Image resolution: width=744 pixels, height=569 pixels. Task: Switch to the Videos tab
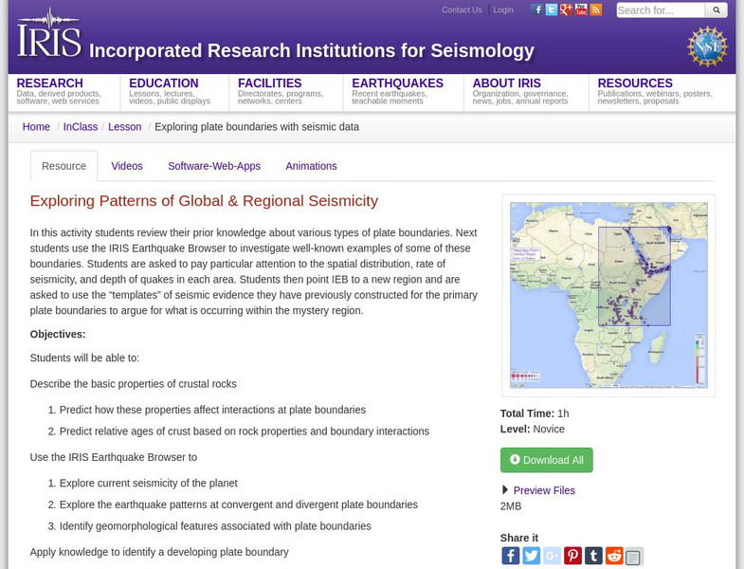pos(127,166)
